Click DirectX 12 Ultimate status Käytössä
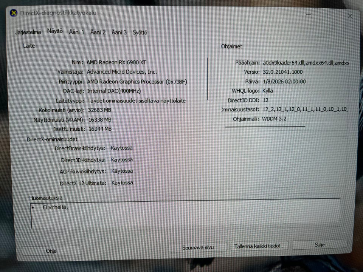Screen dimensions: 363x272 122,183
